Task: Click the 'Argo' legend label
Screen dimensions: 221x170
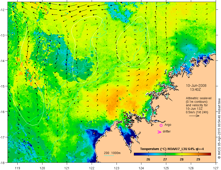Action: pos(168,125)
